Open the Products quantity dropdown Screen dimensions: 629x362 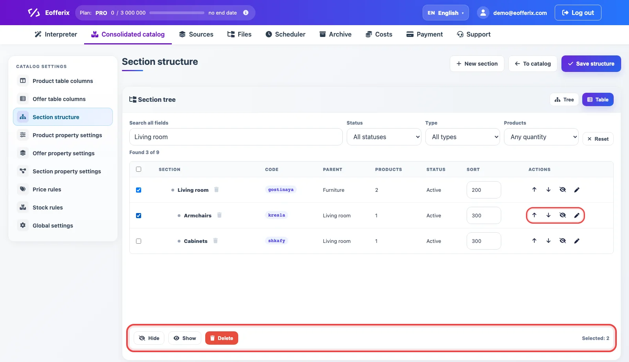(x=541, y=137)
